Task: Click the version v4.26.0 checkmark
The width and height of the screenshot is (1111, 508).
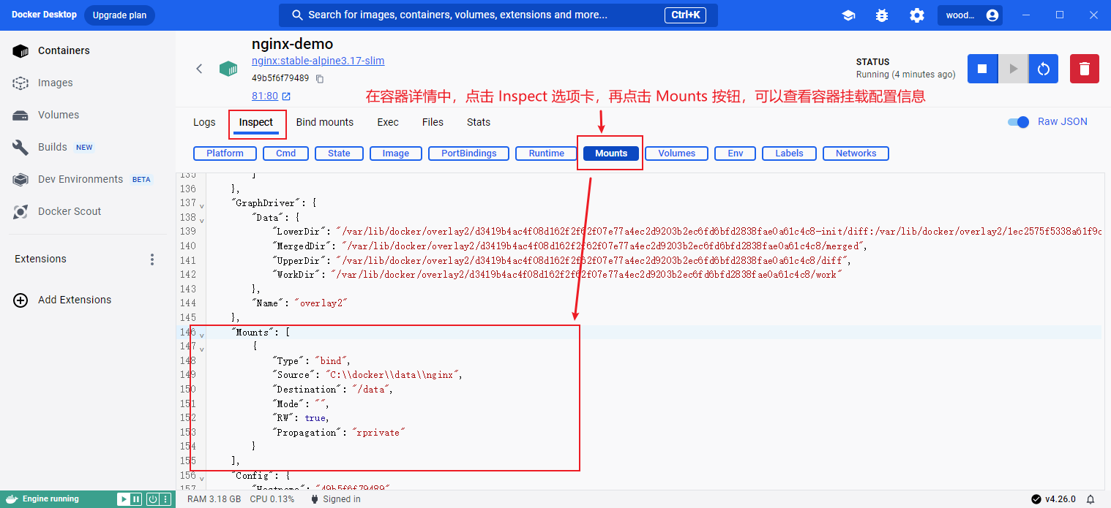Action: (1036, 499)
